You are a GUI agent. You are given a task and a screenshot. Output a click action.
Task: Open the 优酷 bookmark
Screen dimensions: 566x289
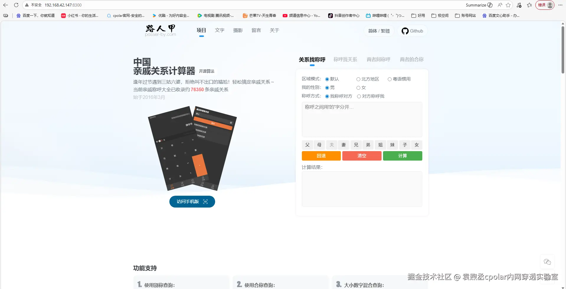coord(171,16)
